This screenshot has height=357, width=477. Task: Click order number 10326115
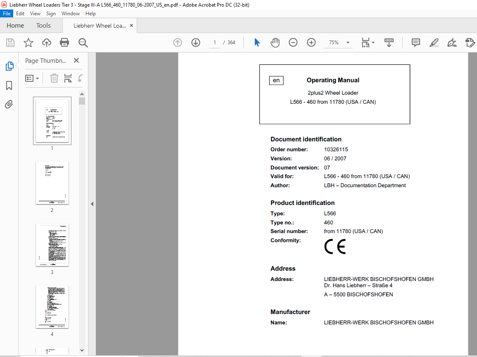[336, 150]
